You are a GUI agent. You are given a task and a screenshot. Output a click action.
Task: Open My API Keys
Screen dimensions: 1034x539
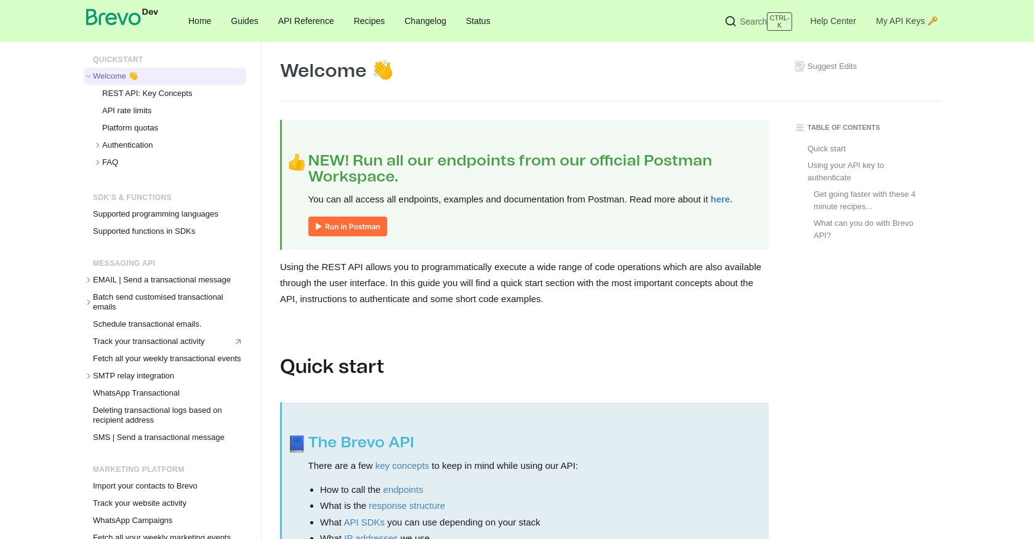(x=906, y=21)
